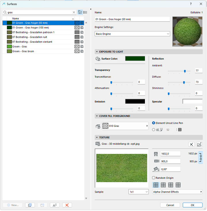Adjust the Ambient slider handle
This screenshot has height=211, width=207.
[185, 71]
